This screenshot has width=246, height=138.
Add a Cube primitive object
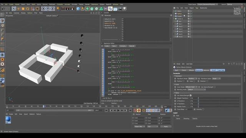78,9
